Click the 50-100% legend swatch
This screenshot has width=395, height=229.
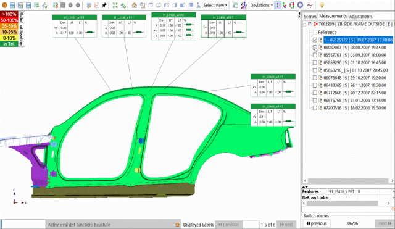point(9,20)
